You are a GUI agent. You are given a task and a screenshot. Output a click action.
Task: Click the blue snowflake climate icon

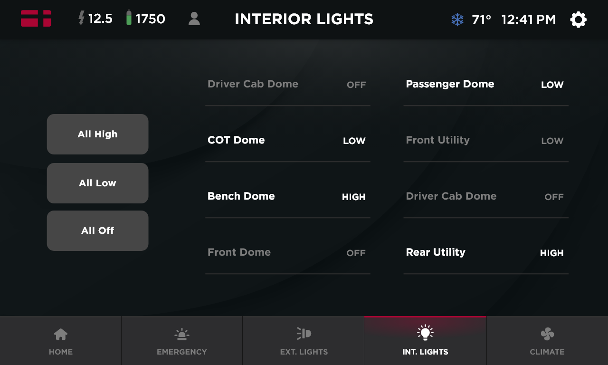(457, 19)
